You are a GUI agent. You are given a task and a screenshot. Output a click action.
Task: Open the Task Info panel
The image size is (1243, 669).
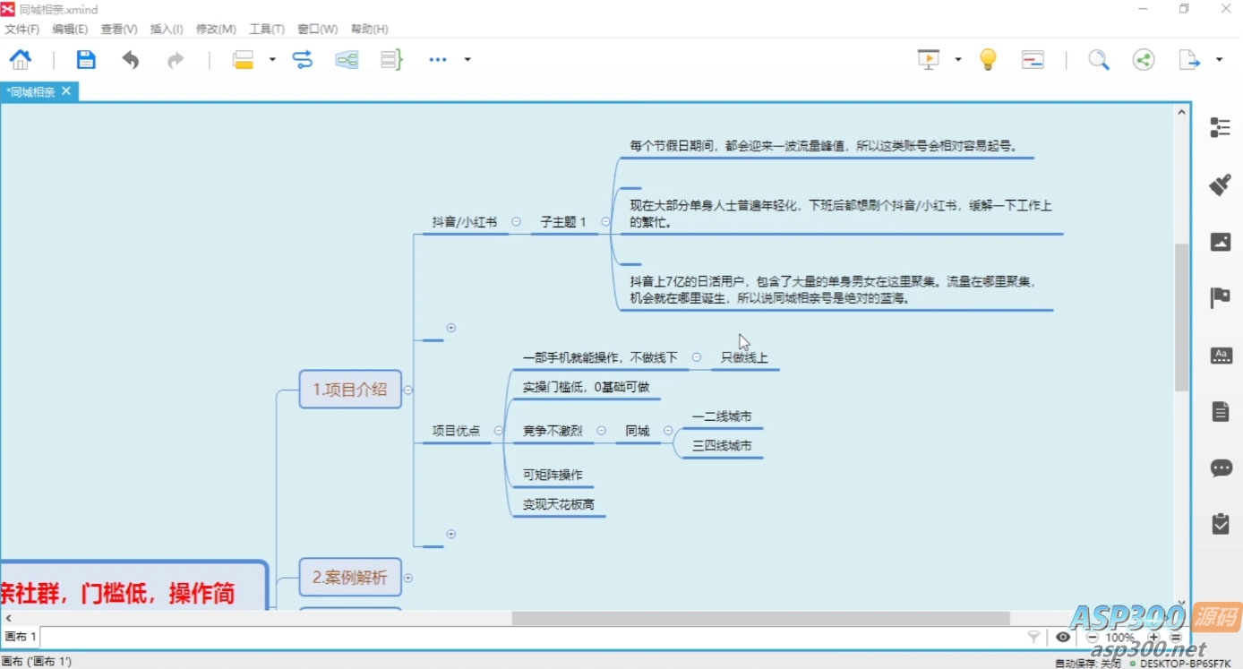[1221, 524]
